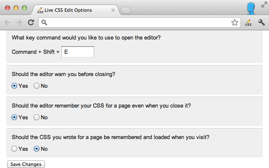Select Yes for warn before closing
This screenshot has height=168, width=269.
[x=14, y=86]
